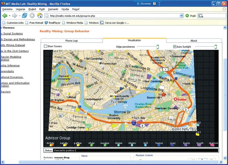Select mitch's orange cube in Advisor Group
Screen dimensions: 228x165
[51, 145]
